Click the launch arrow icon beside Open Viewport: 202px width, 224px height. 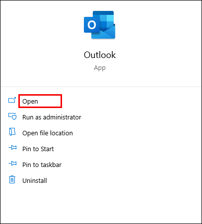(x=12, y=100)
